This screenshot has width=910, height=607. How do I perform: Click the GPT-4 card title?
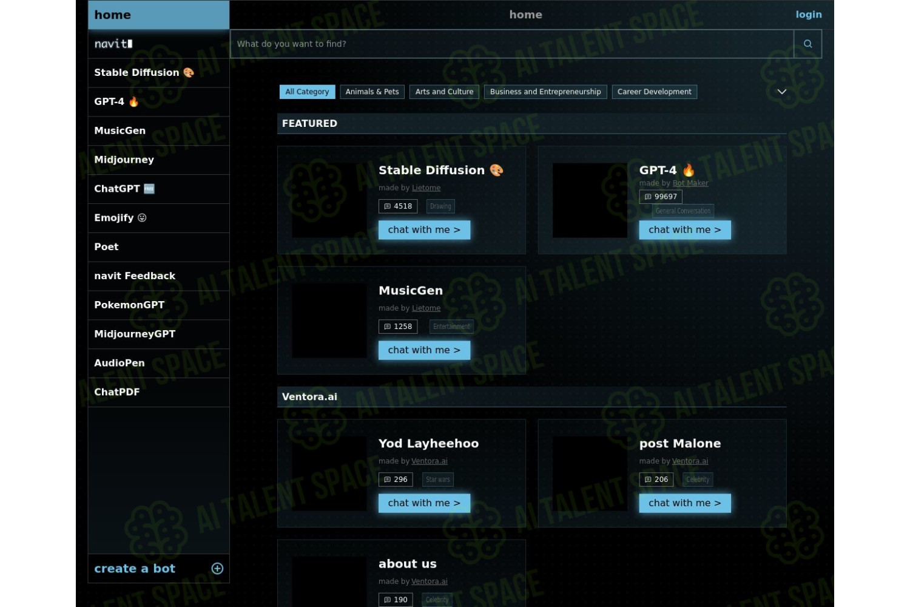click(x=667, y=171)
